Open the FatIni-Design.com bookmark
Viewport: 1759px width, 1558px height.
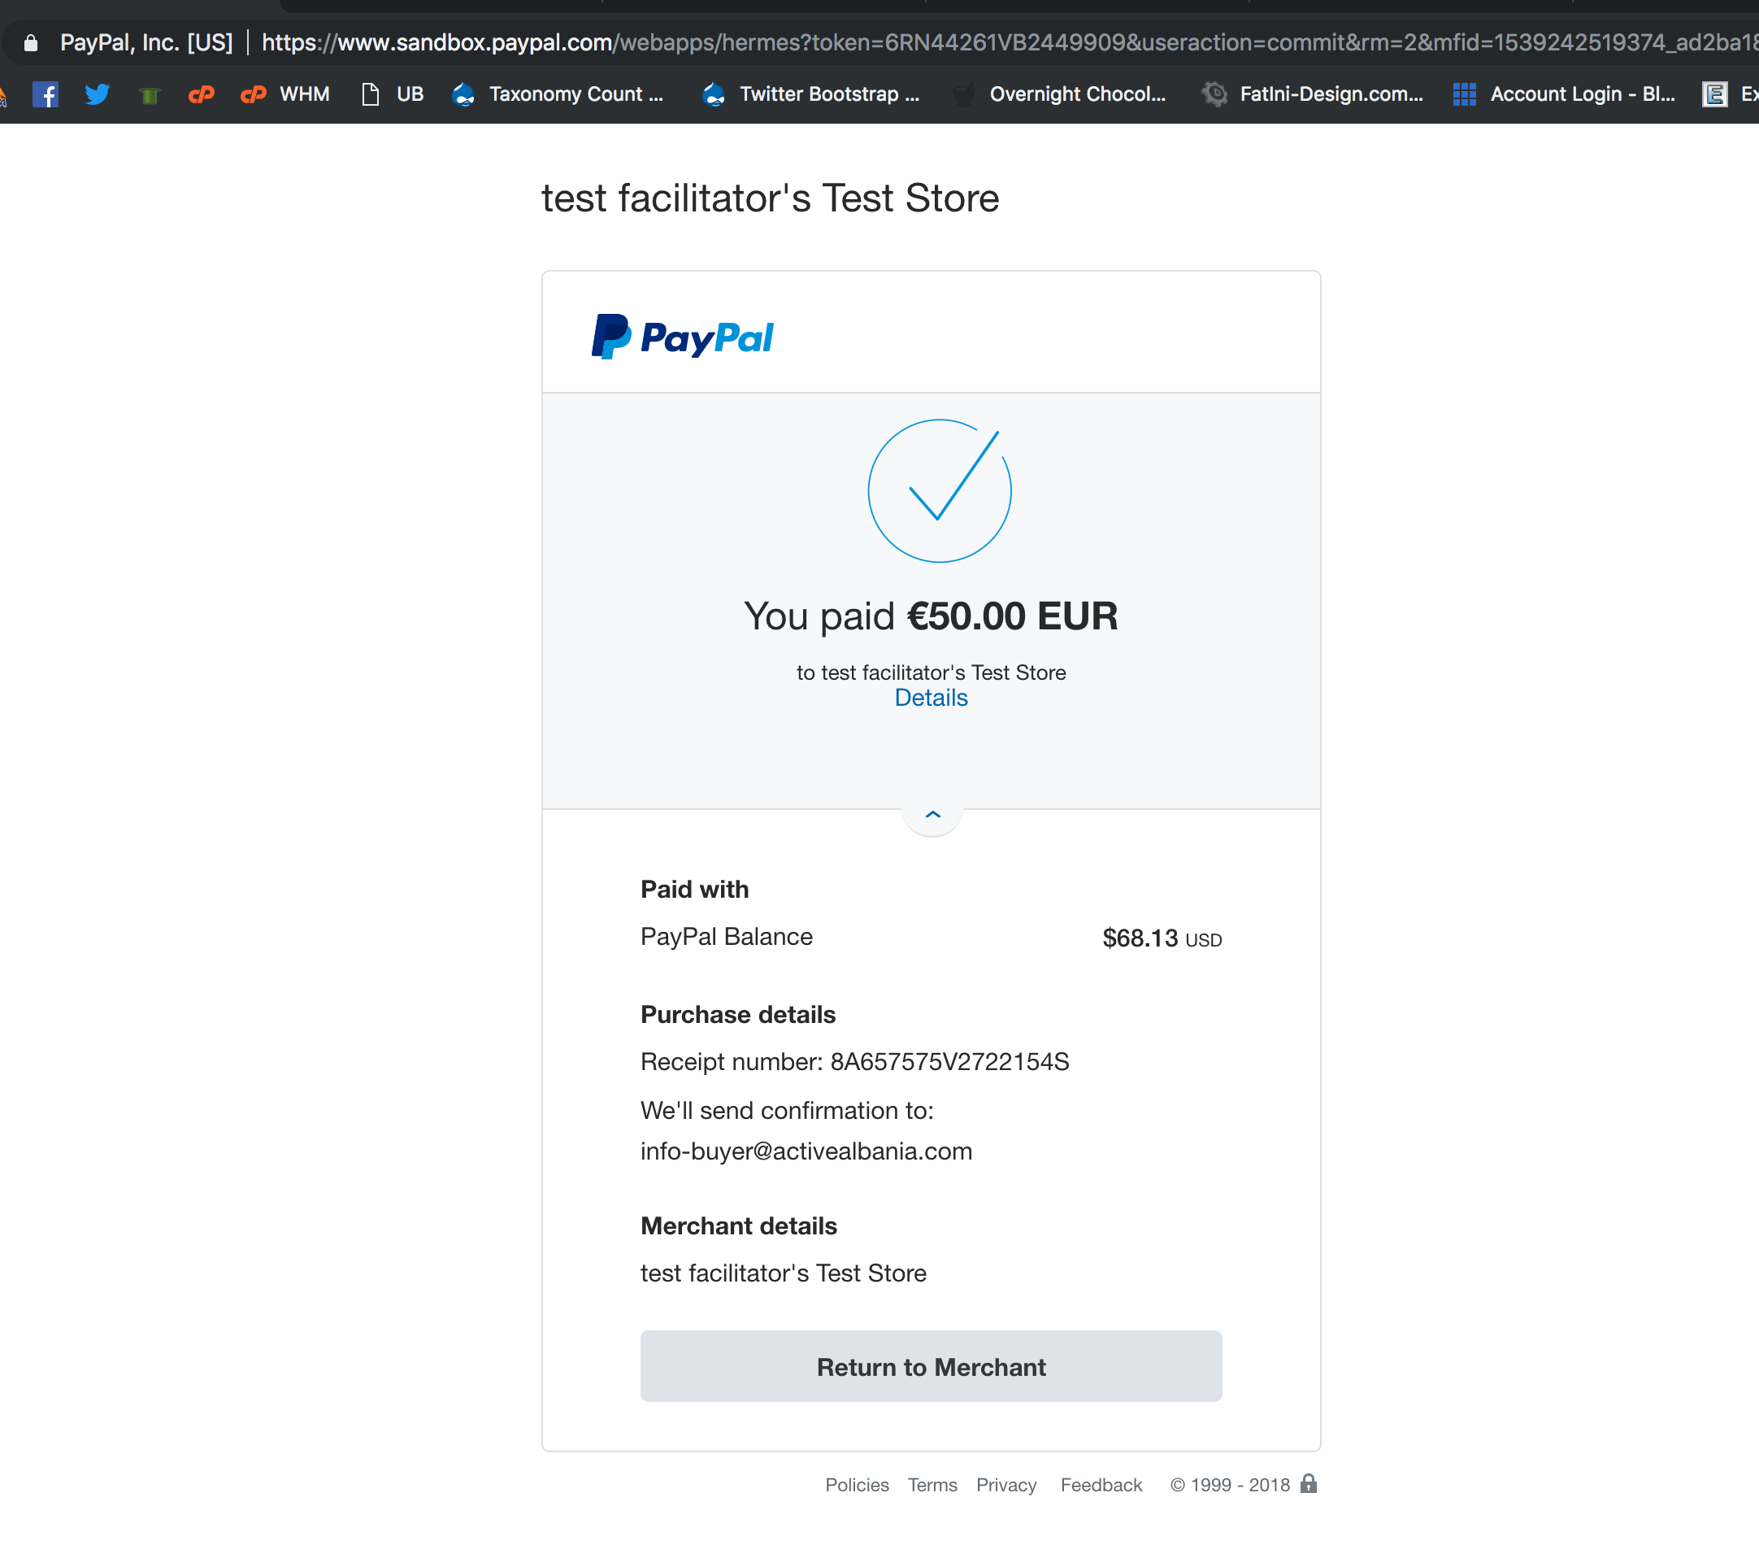(x=1313, y=94)
